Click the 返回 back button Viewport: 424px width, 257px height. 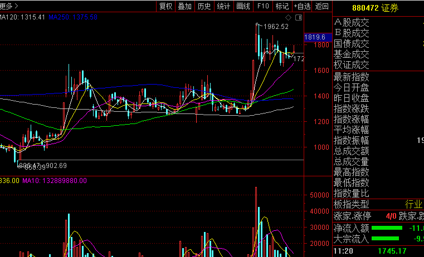pyautogui.click(x=322, y=6)
